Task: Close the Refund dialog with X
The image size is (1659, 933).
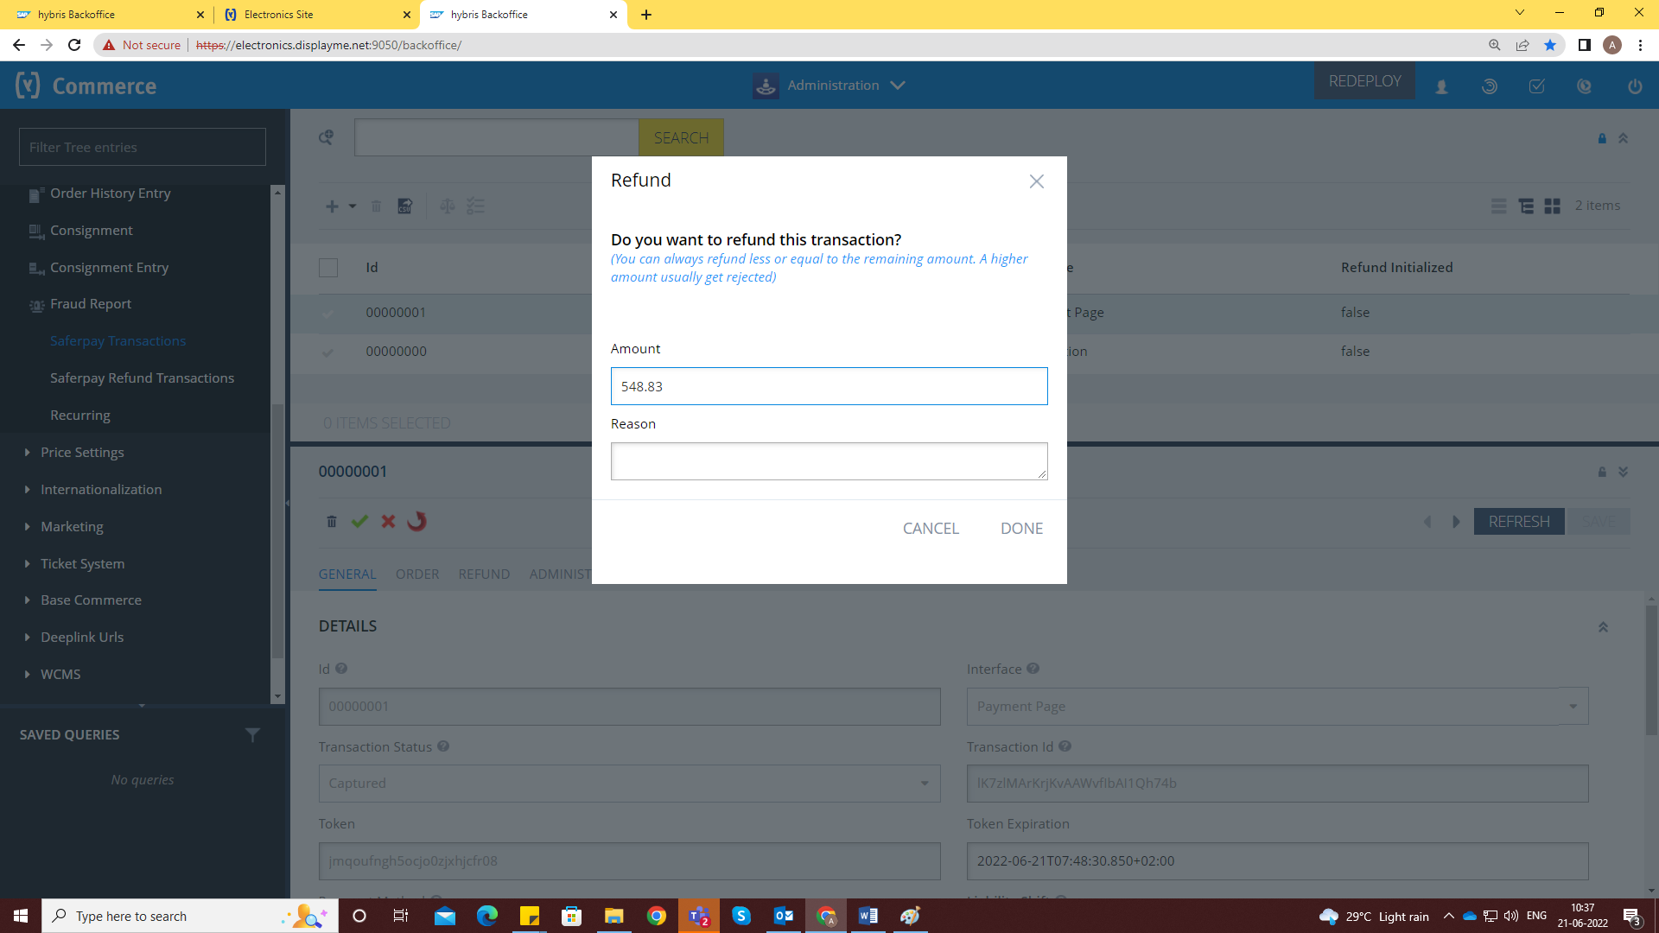Action: [1036, 181]
